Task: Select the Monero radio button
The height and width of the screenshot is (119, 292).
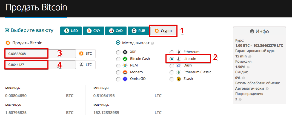Action: coord(118,72)
